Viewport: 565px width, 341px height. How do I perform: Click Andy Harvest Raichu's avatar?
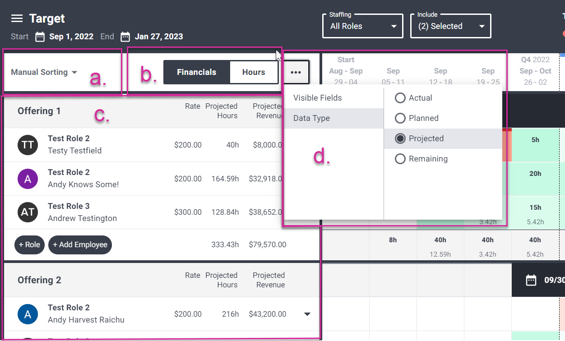(x=28, y=313)
